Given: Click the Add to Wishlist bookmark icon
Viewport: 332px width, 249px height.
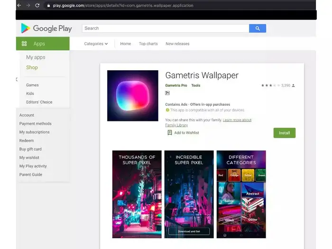Looking at the screenshot, I should point(169,133).
